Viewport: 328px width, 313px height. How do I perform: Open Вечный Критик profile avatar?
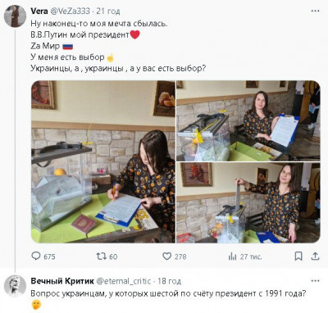(15, 286)
